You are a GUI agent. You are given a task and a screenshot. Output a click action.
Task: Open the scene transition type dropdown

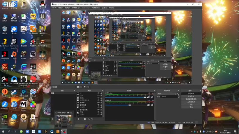tap(167, 94)
